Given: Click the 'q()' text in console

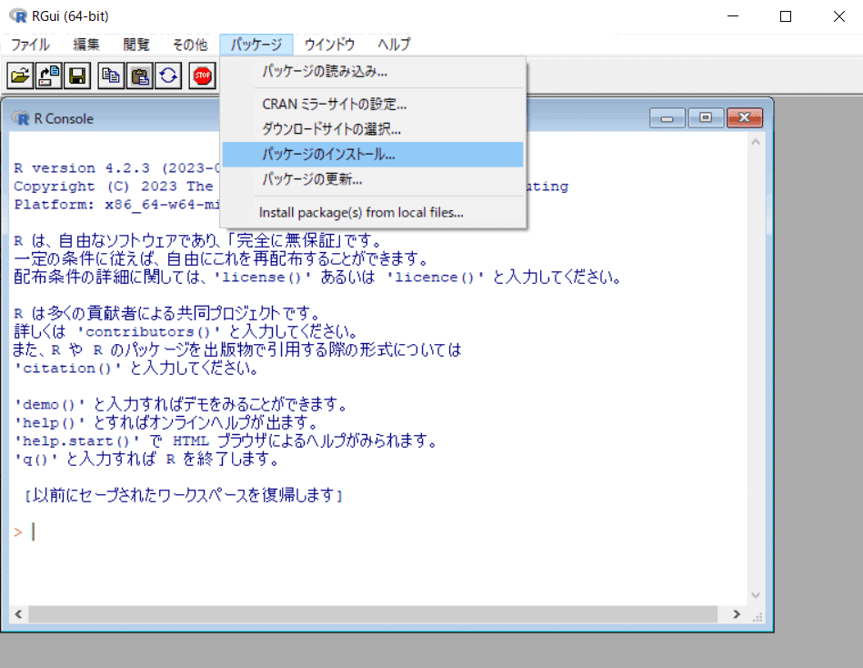Looking at the screenshot, I should click(x=36, y=460).
